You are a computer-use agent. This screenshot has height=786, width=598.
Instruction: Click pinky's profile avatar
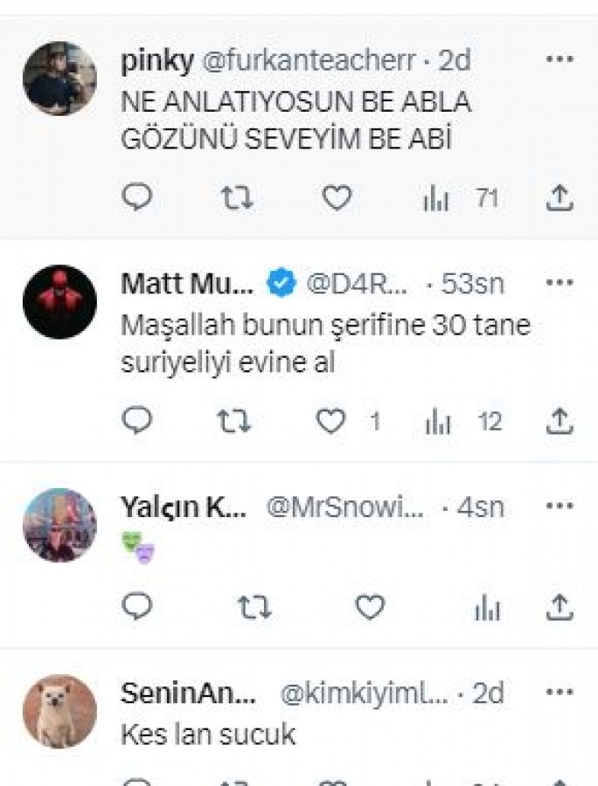pos(59,79)
